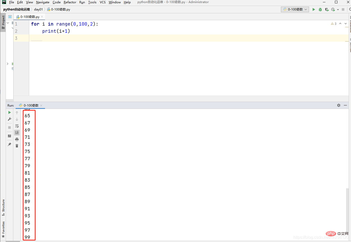Image resolution: width=351 pixels, height=242 pixels.
Task: Clear console output with the trash icon
Action: point(17,146)
